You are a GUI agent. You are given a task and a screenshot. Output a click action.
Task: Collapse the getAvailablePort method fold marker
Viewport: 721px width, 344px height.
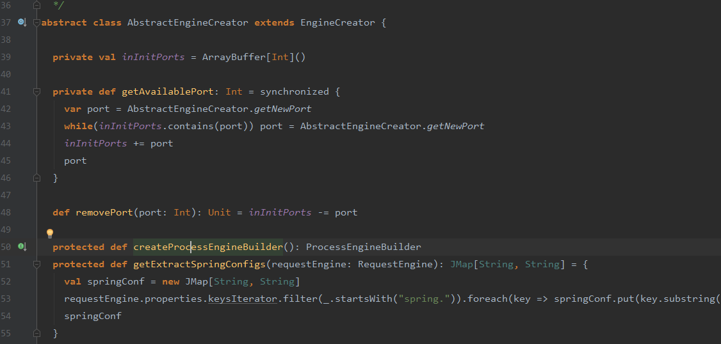pyautogui.click(x=36, y=92)
